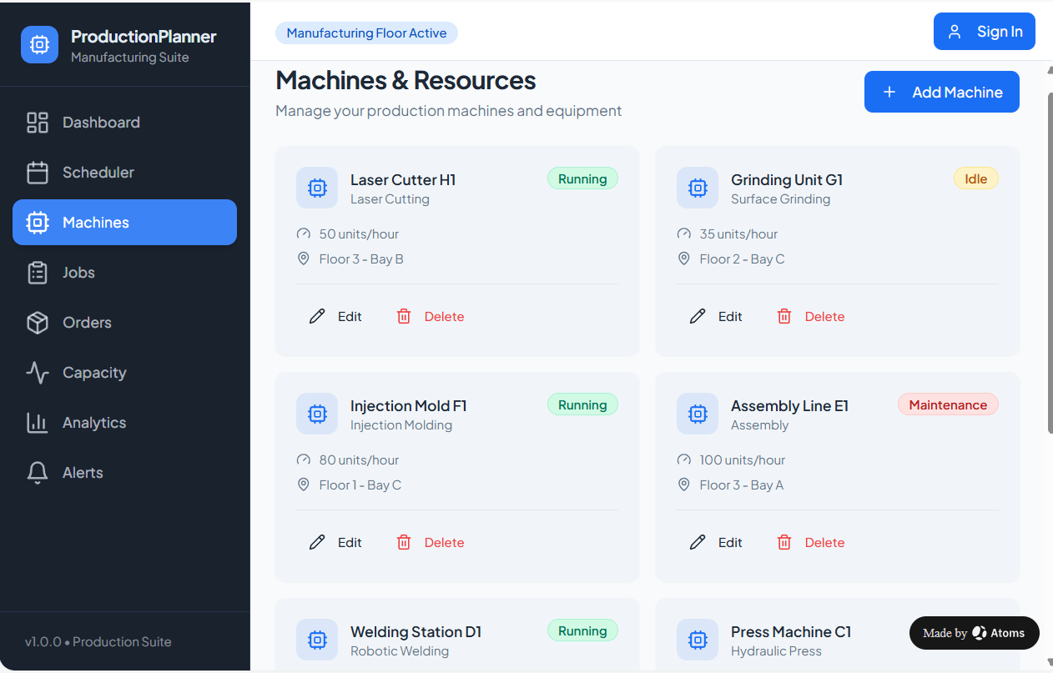Edit the Grinding Unit G1 machine
The width and height of the screenshot is (1053, 673).
click(716, 317)
